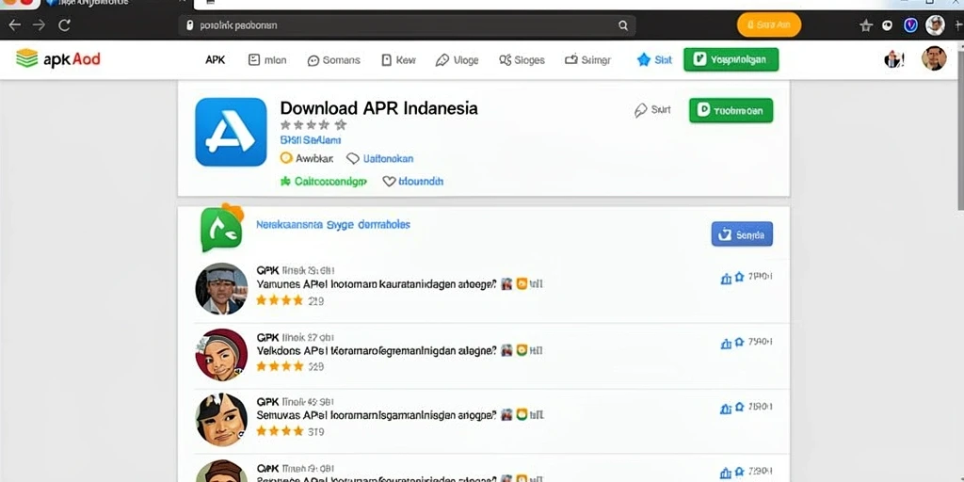Open the blue V extension icon

click(910, 25)
